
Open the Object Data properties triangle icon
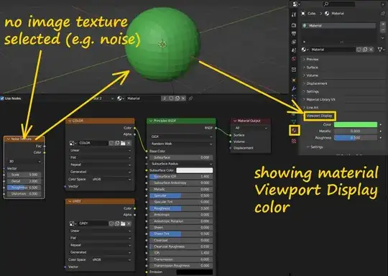click(x=294, y=121)
